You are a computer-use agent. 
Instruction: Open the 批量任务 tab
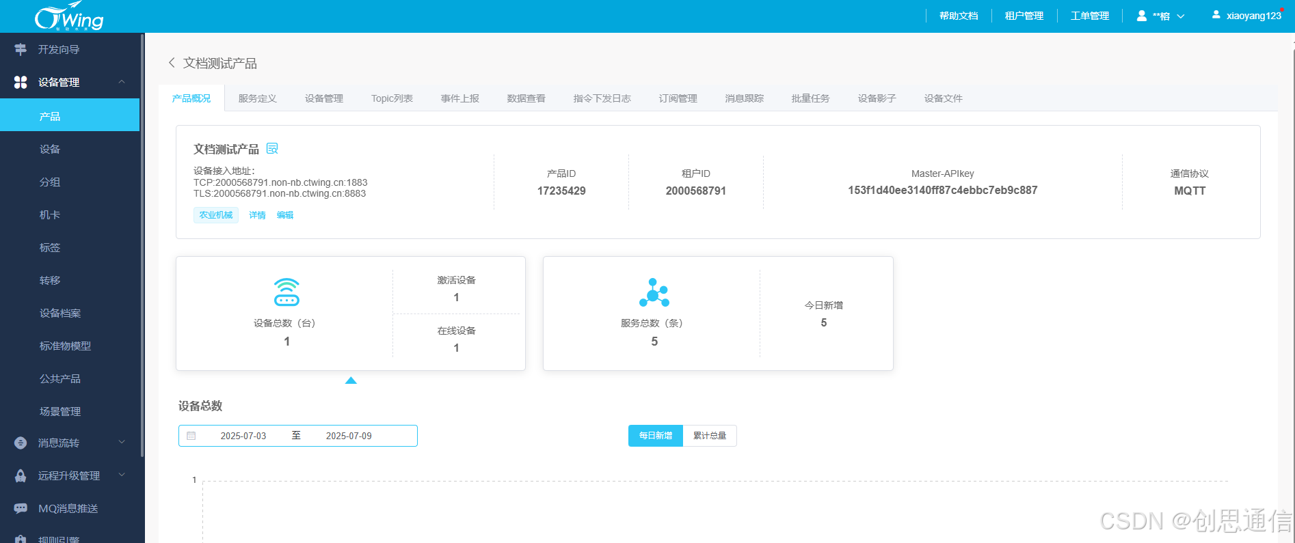click(811, 98)
